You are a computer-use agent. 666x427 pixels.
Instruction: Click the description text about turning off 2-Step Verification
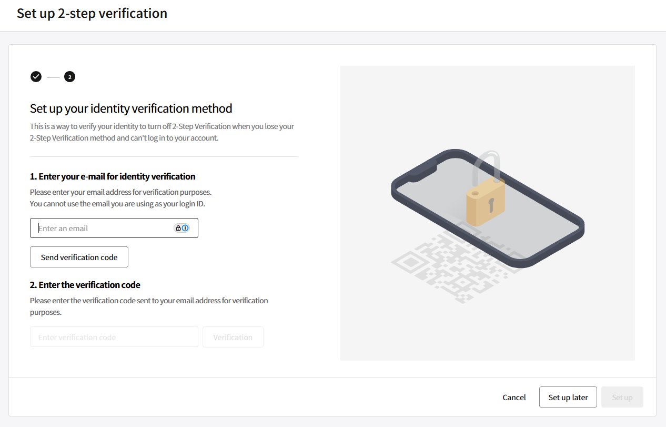(162, 132)
